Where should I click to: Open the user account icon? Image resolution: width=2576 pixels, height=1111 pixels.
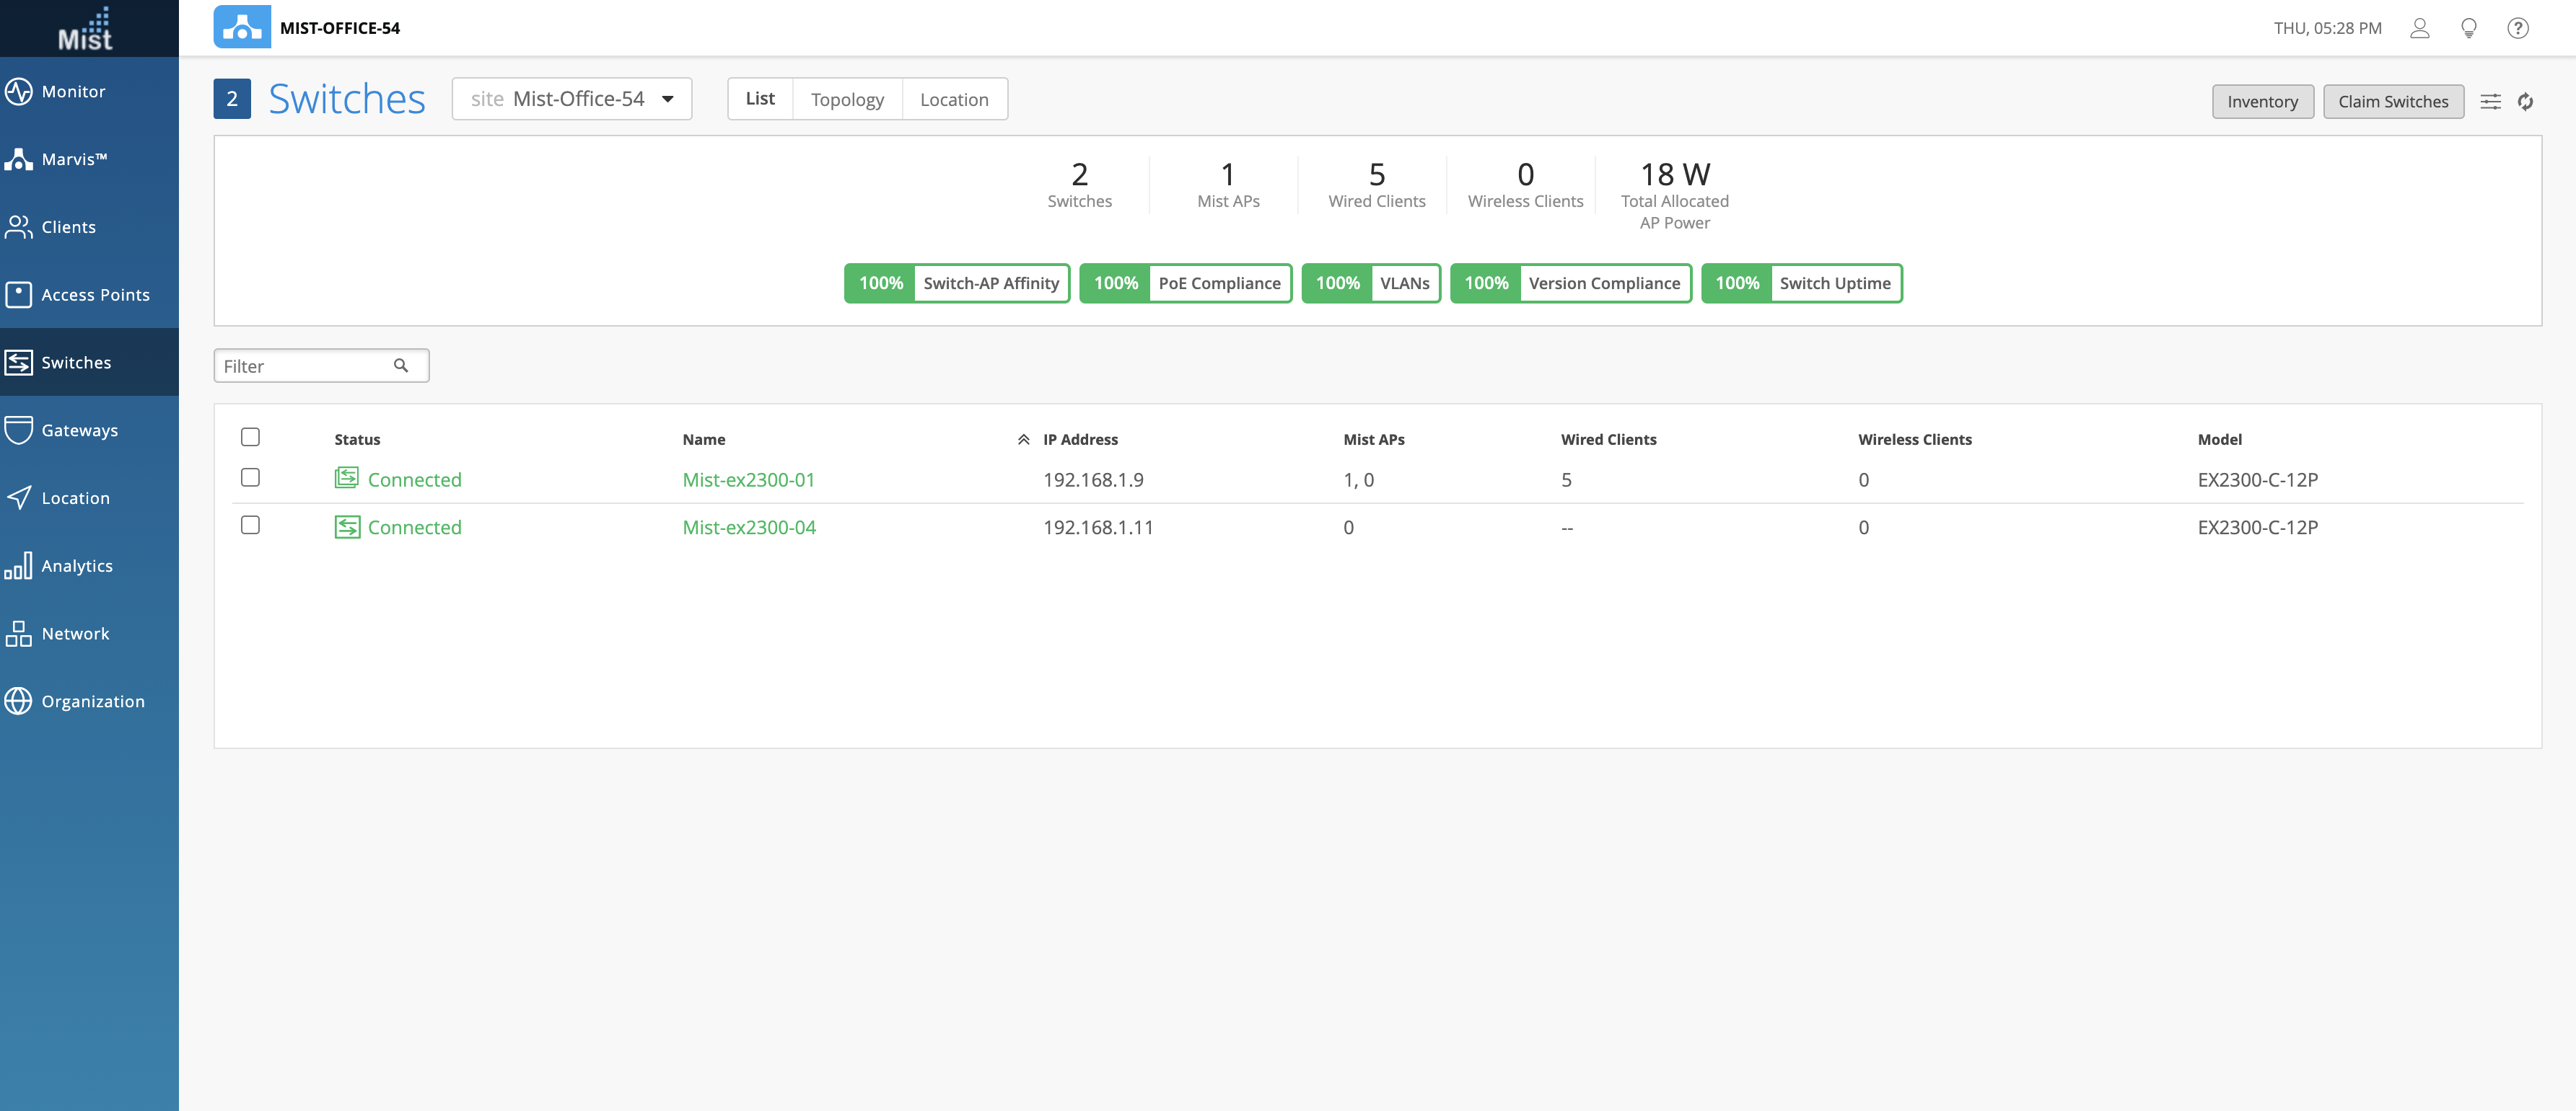point(2419,28)
